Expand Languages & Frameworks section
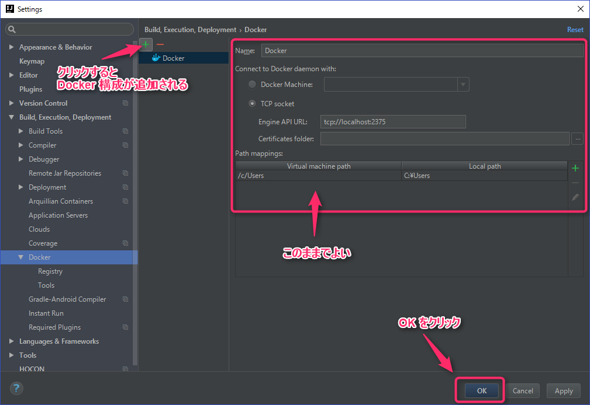This screenshot has height=405, width=590. pyautogui.click(x=11, y=341)
